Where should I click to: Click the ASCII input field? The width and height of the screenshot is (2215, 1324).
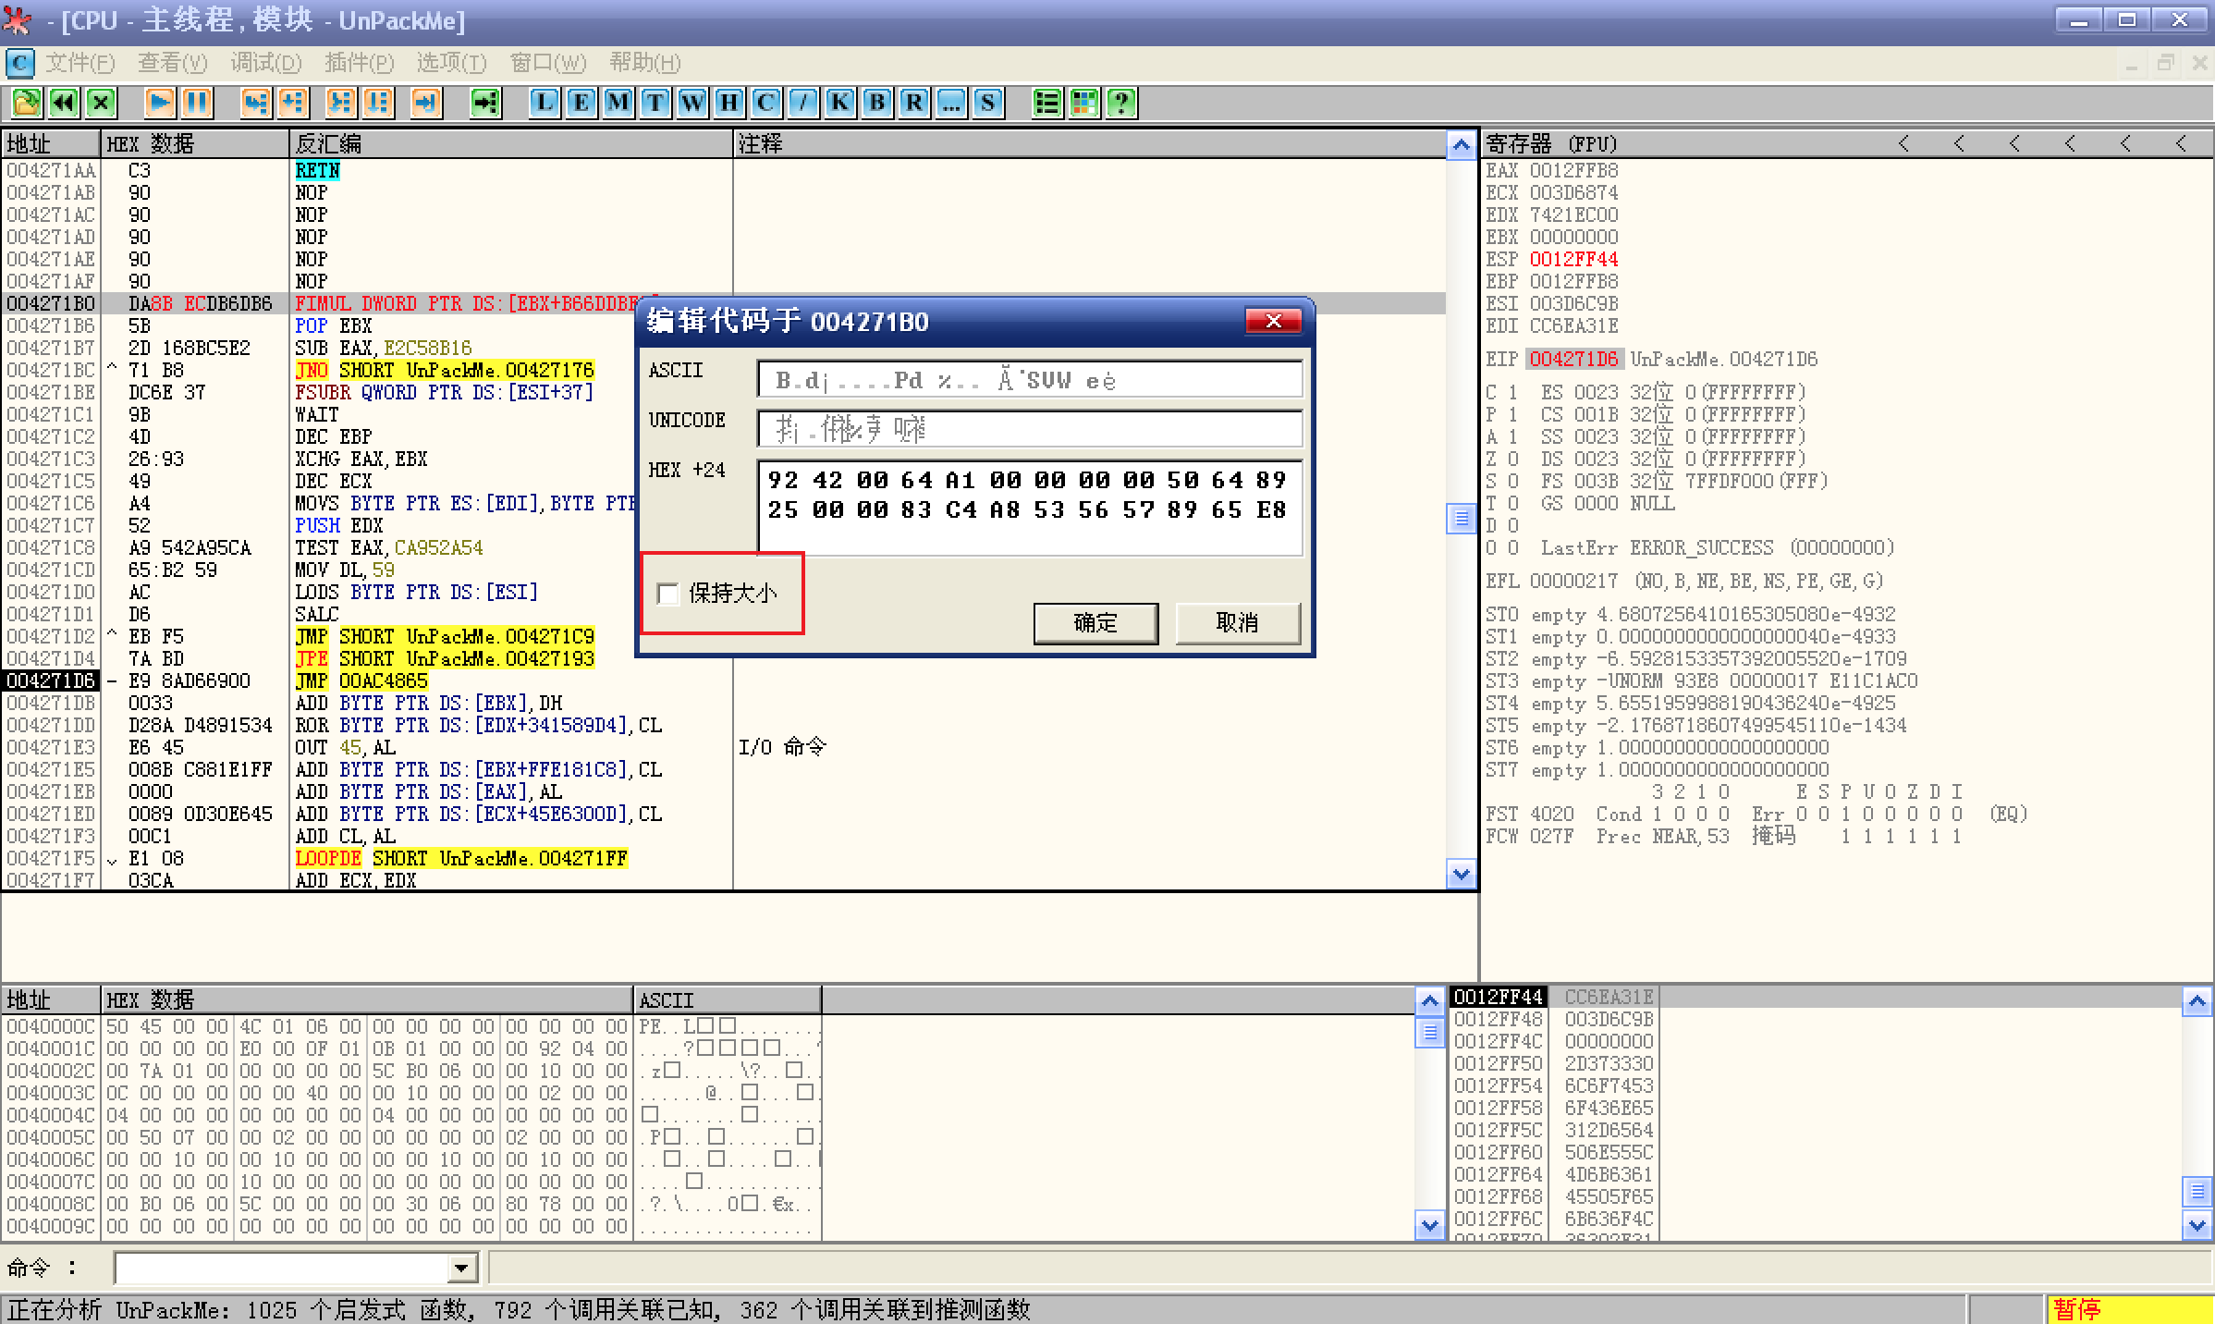point(1029,380)
